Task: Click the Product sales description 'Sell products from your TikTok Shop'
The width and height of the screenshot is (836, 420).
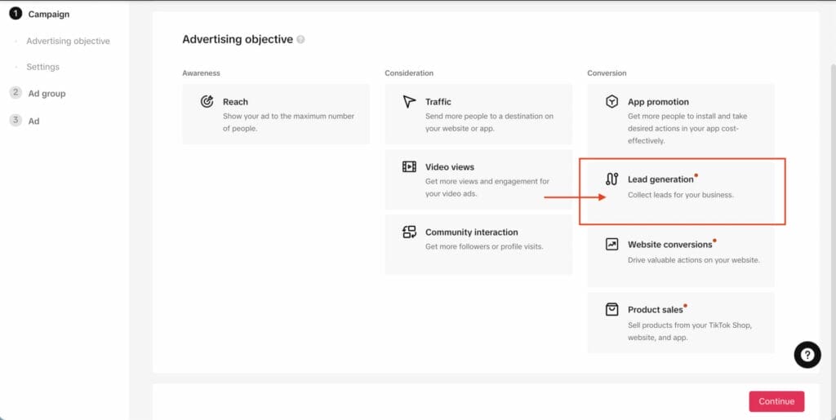Action: pyautogui.click(x=690, y=331)
